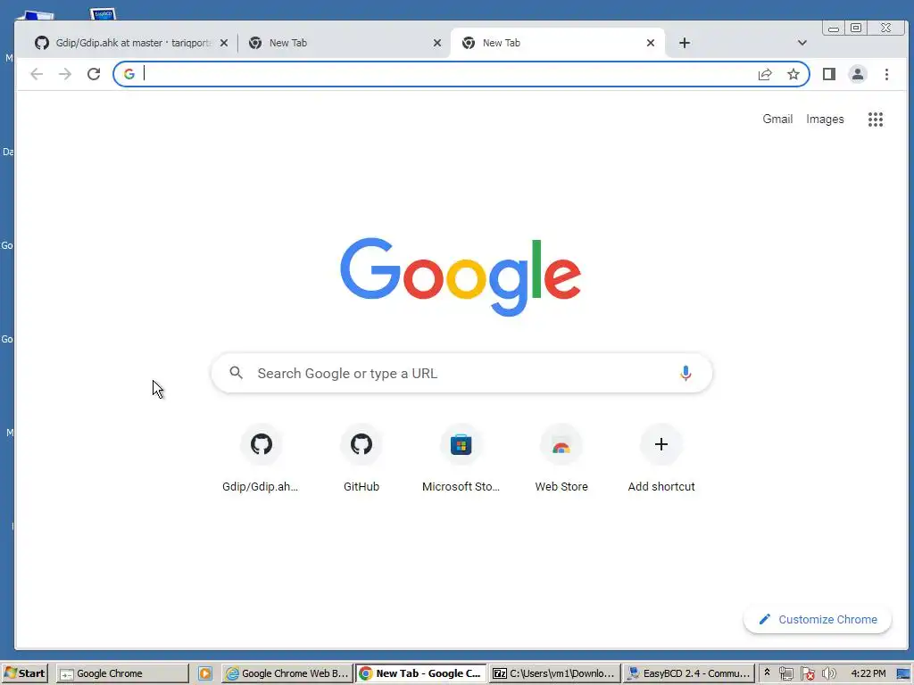Switch to Google Chrome taskbar item

coord(123,673)
